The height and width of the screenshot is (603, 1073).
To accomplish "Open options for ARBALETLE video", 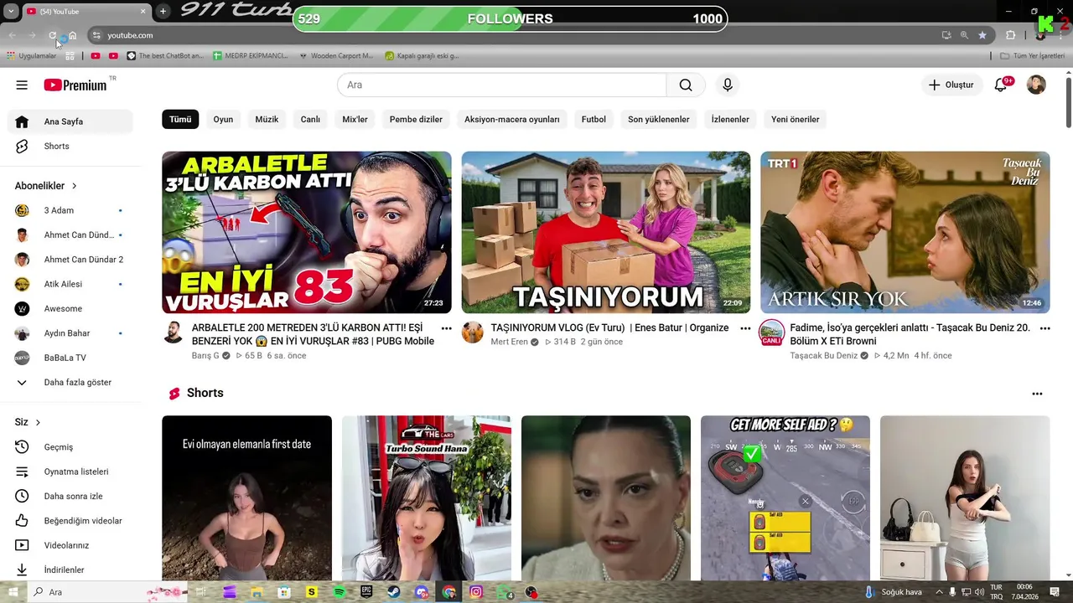I will (x=446, y=328).
